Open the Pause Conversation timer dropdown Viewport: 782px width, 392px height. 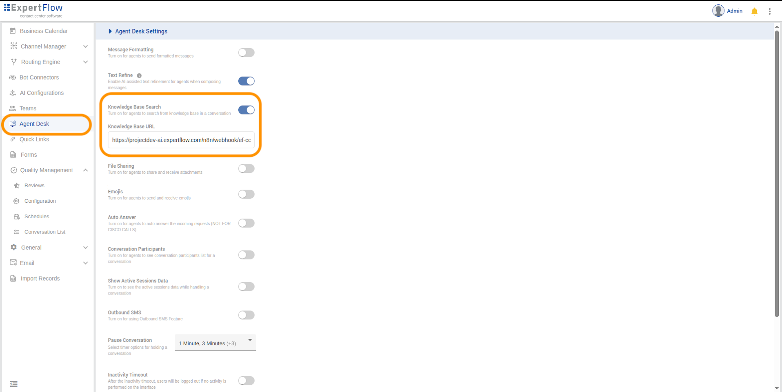[x=215, y=343]
